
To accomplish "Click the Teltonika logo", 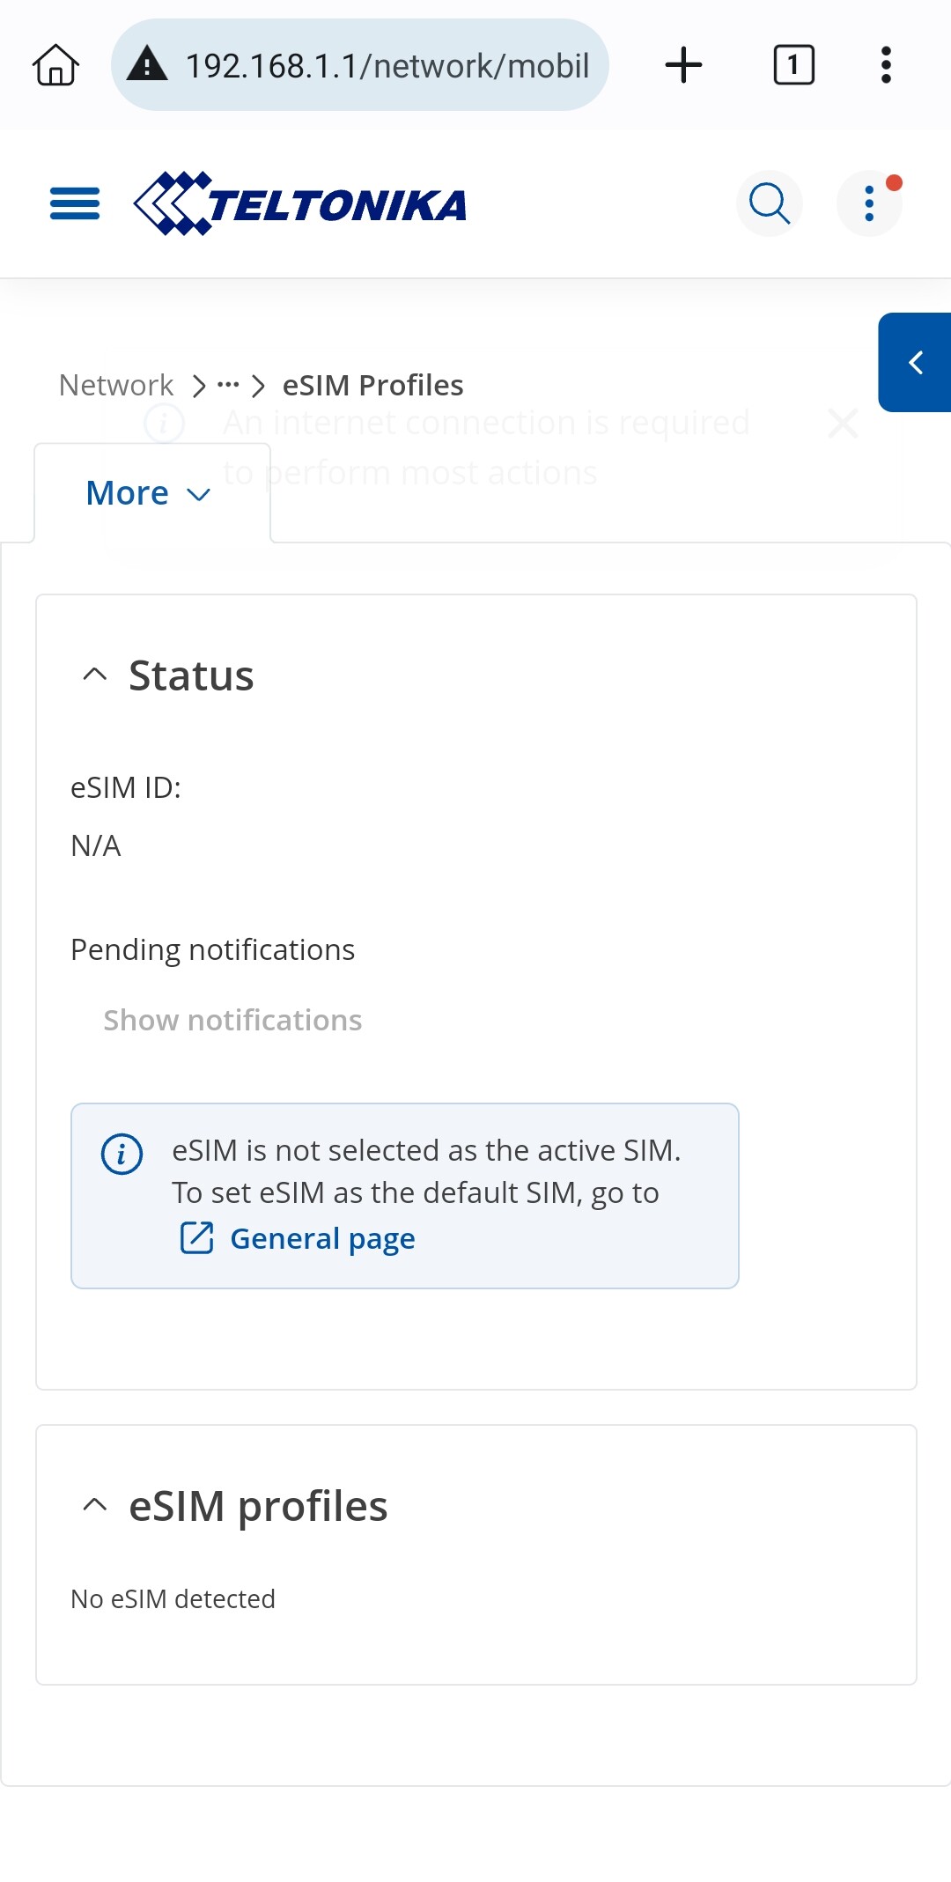I will click(300, 204).
